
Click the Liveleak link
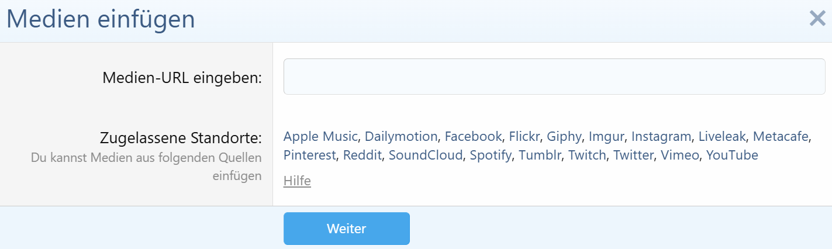click(x=722, y=137)
